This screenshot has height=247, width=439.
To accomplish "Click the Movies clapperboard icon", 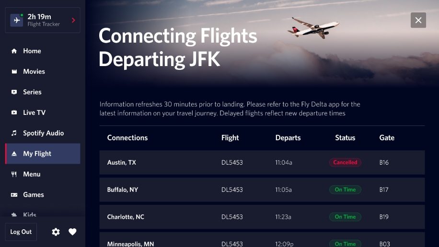I will 14,72.
